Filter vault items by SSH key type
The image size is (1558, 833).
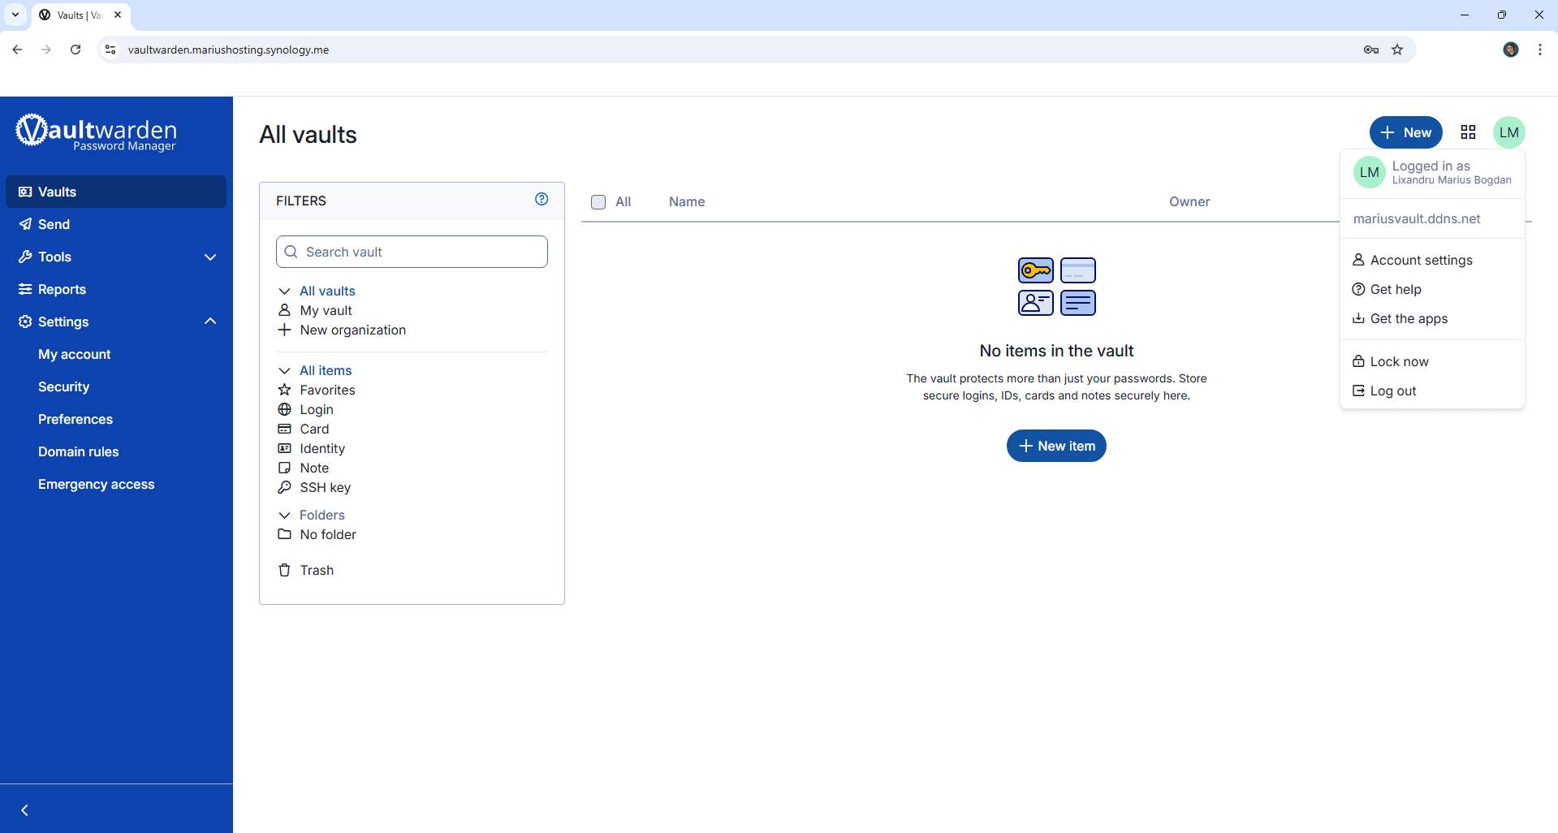coord(325,487)
